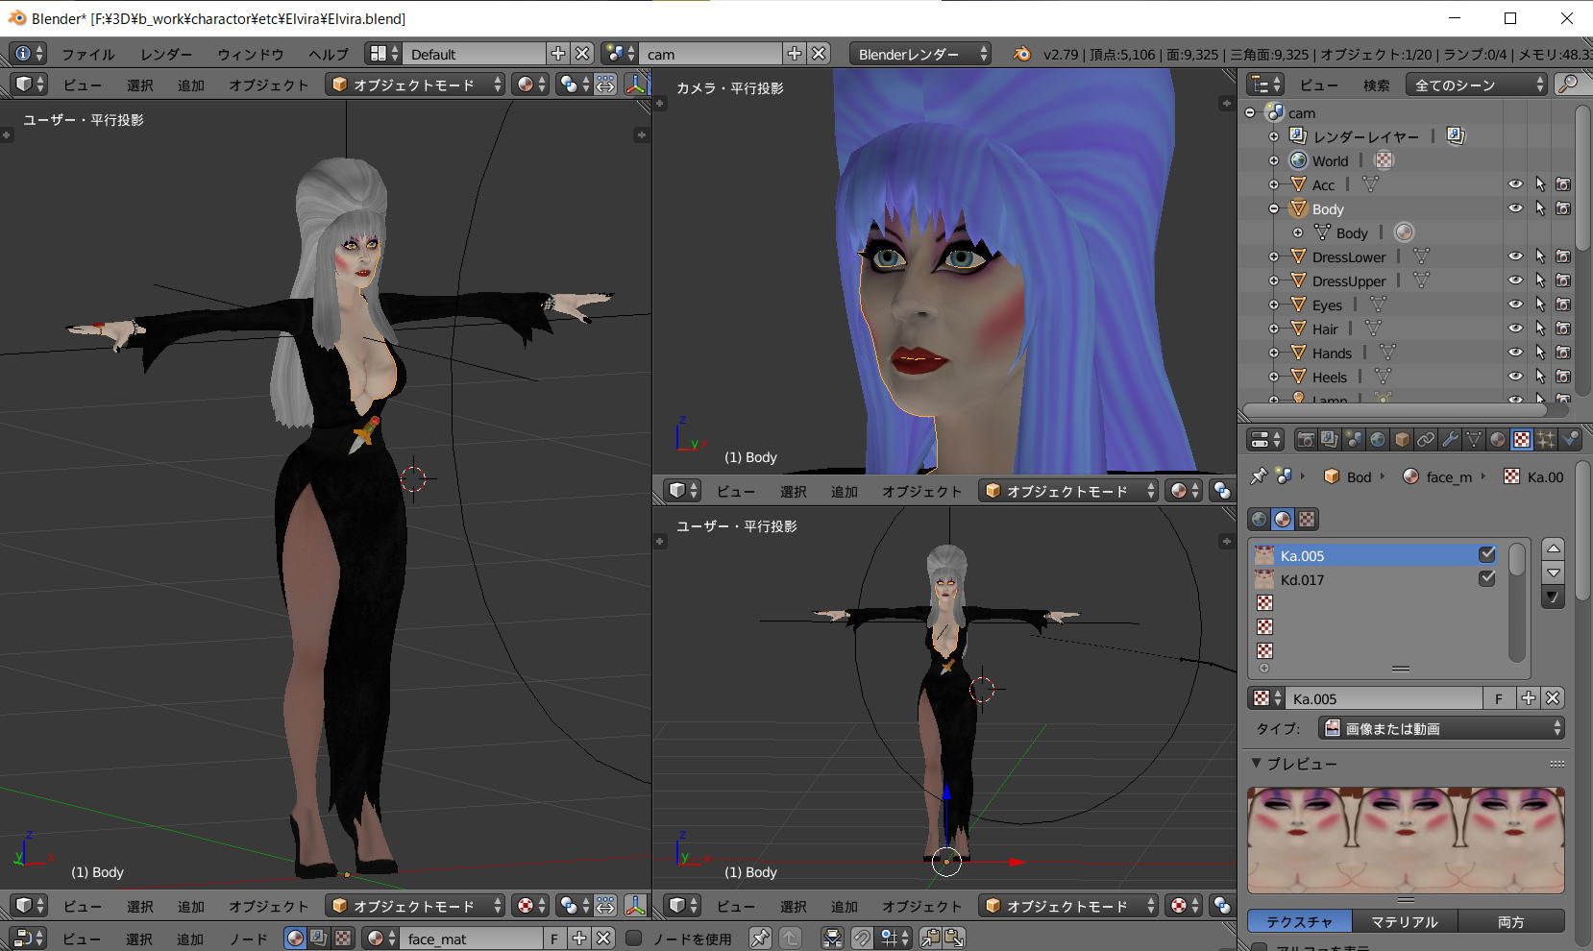This screenshot has height=951, width=1593.
Task: Open the Blenderレンダー engine dropdown
Action: click(919, 54)
